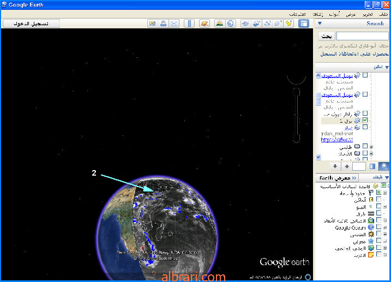Open the Tools menu in menu bar
This screenshot has height=282, width=391.
334,15
